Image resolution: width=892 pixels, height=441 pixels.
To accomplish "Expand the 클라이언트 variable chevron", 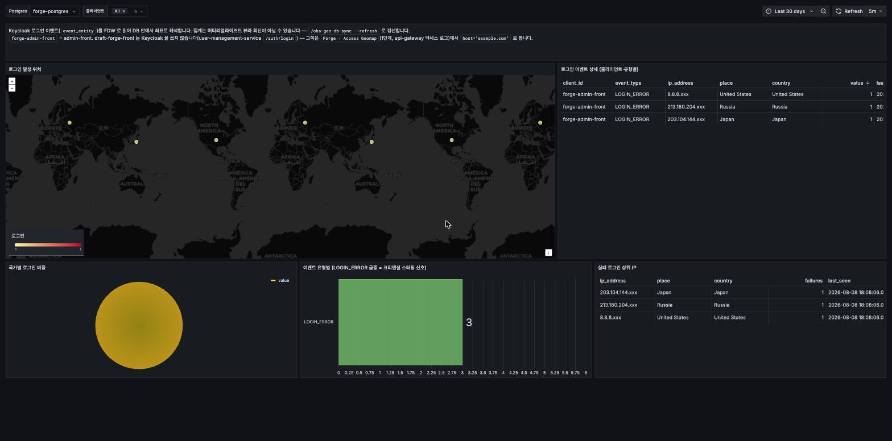I will coord(142,11).
